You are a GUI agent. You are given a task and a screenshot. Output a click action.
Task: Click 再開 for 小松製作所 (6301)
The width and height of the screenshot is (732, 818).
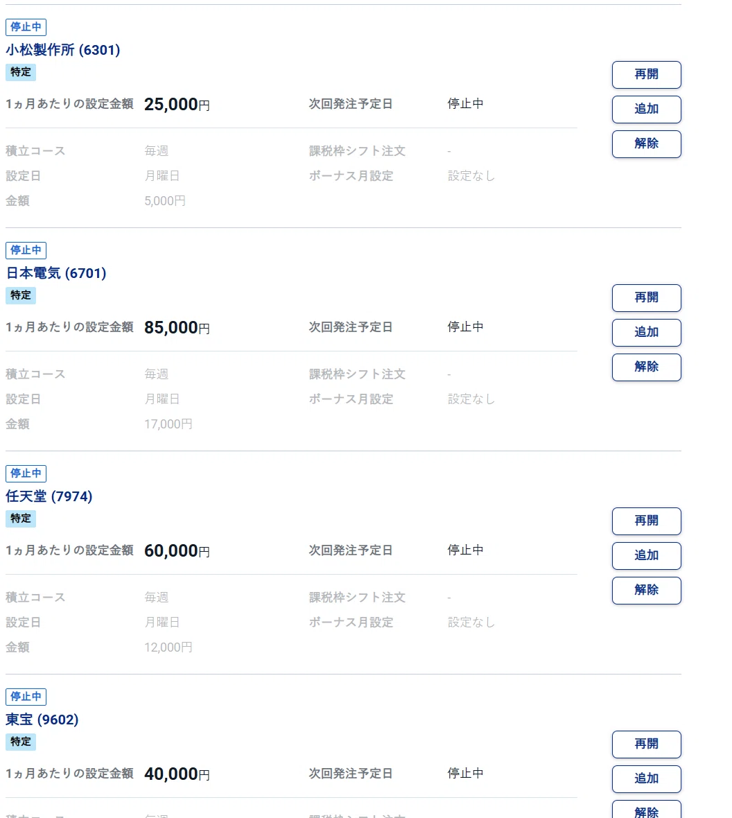tap(647, 75)
